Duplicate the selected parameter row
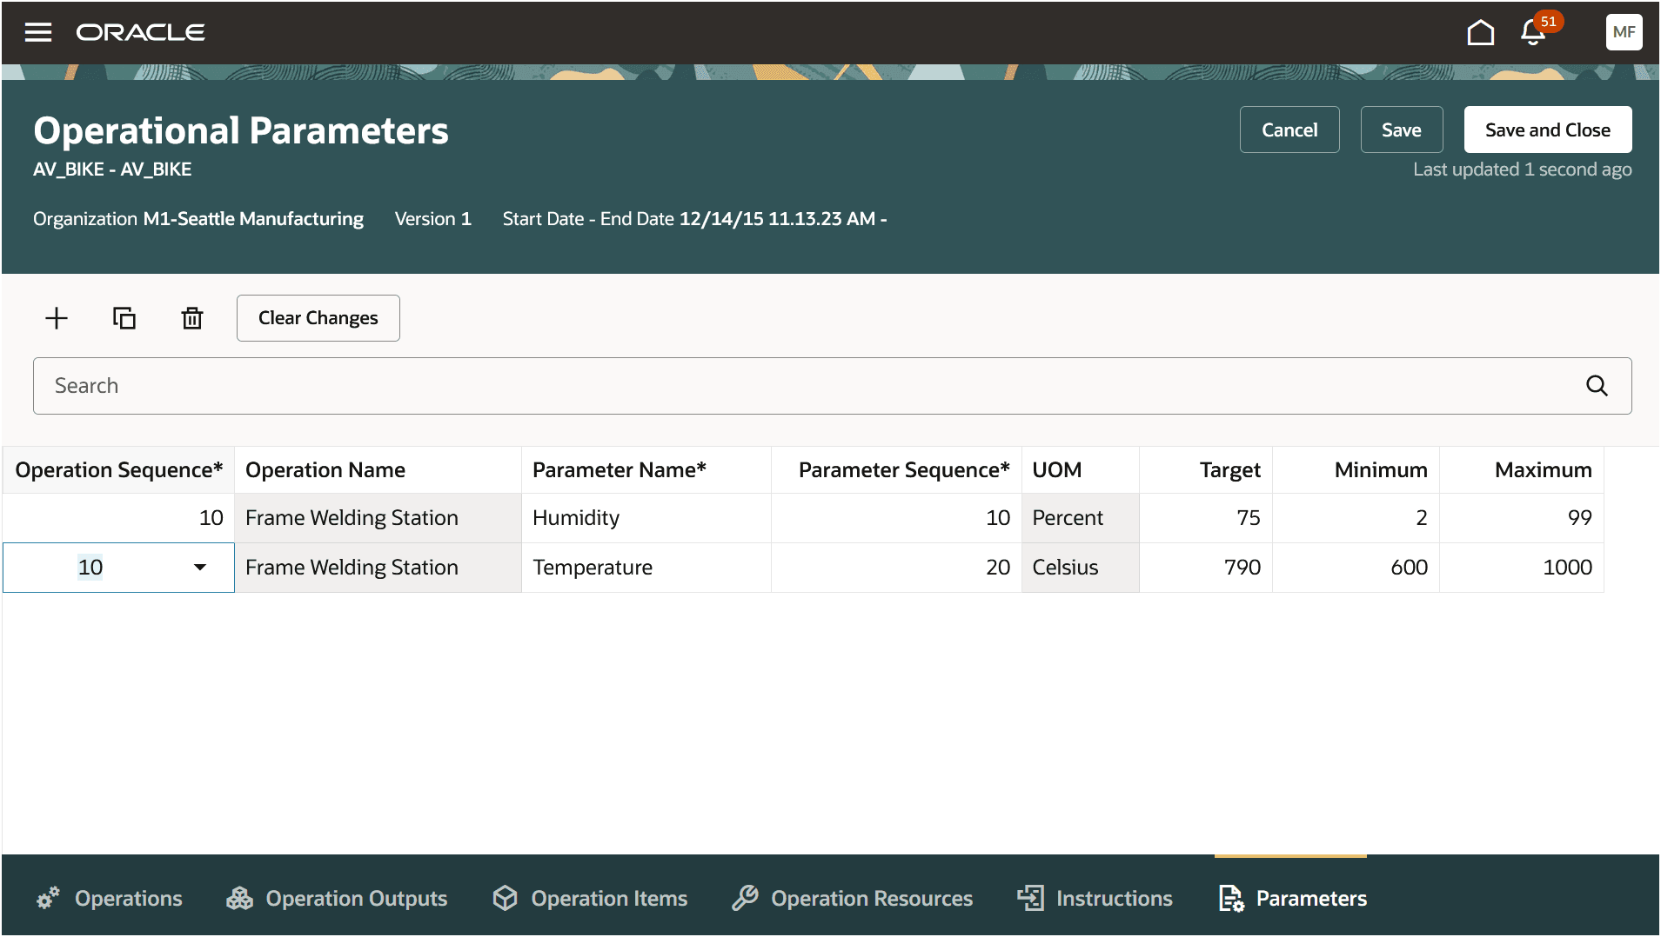Viewport: 1661px width, 937px height. (124, 317)
